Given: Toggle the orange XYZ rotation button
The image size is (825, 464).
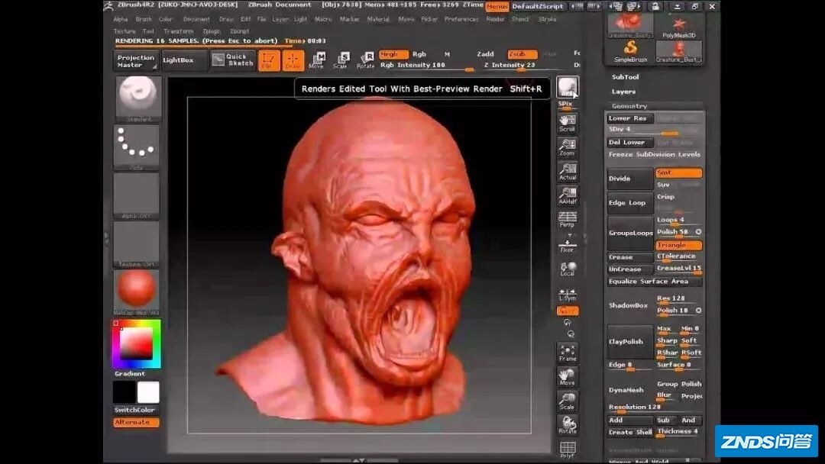Looking at the screenshot, I should click(x=567, y=311).
